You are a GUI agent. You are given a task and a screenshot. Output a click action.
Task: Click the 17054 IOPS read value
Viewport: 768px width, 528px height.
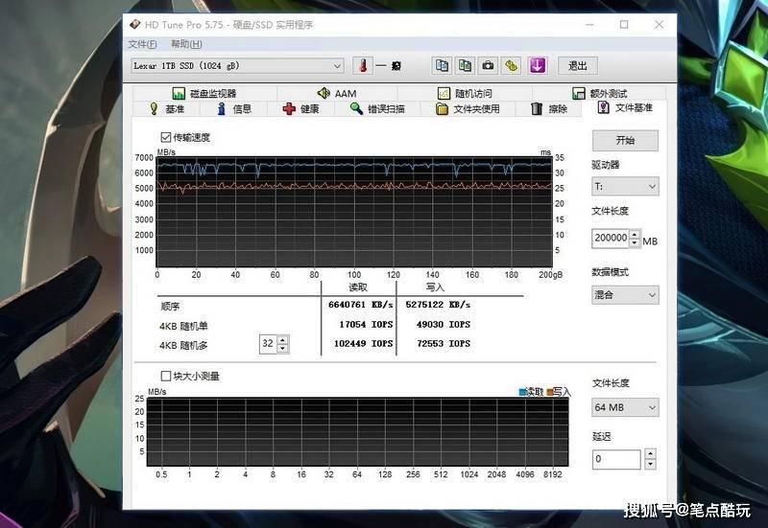pos(366,324)
